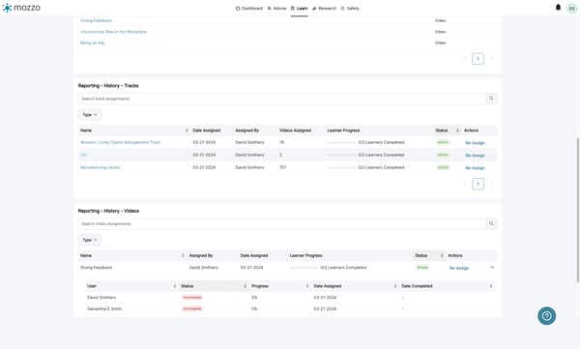This screenshot has width=580, height=349.
Task: Open the track link with 2 videos assigned
Action: pyautogui.click(x=83, y=155)
